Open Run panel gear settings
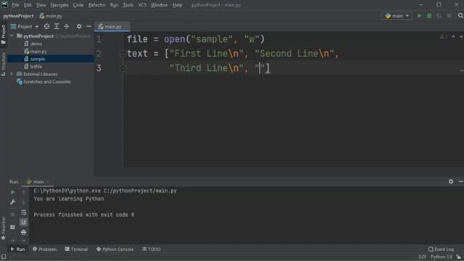 coord(451,181)
